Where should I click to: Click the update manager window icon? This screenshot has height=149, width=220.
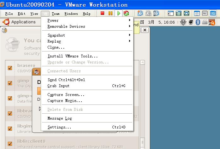click(x=4, y=30)
